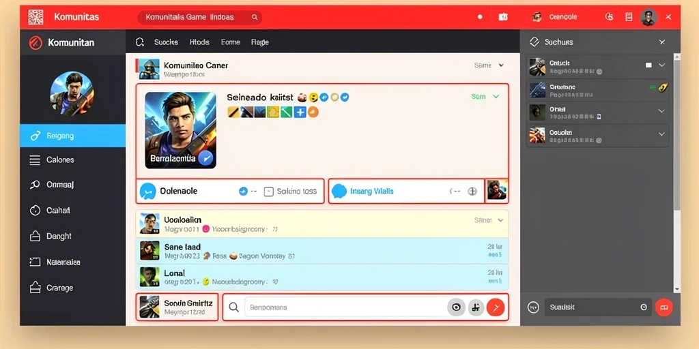Screen dimensions: 699x349
Task: Toggle the white square on Ontack row
Action: coord(648,65)
